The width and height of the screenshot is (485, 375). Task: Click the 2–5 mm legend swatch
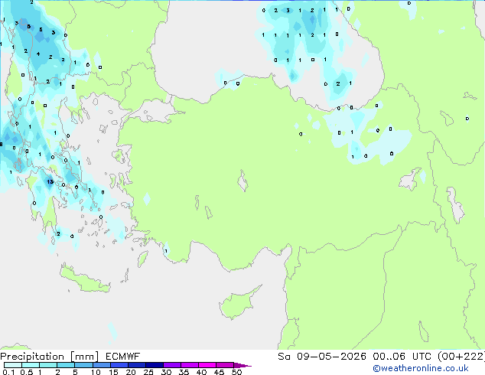pyautogui.click(x=66, y=365)
